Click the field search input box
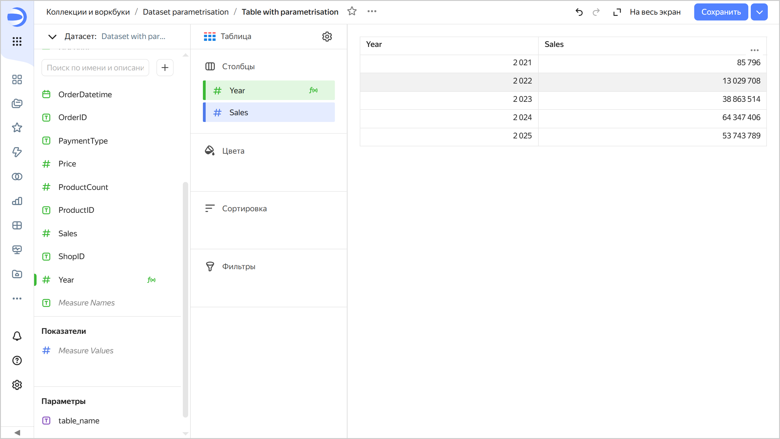Image resolution: width=780 pixels, height=439 pixels. 95,68
